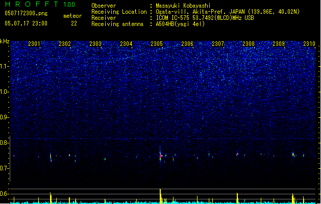Click the 'Receiver' field label

point(104,18)
